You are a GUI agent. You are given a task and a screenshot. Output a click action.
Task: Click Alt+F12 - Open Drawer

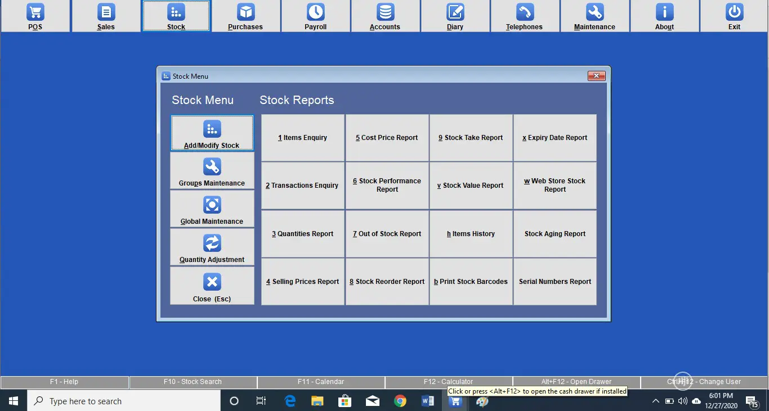(x=576, y=382)
